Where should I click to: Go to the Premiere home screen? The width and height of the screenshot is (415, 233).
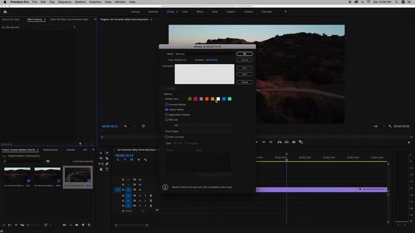(5, 12)
